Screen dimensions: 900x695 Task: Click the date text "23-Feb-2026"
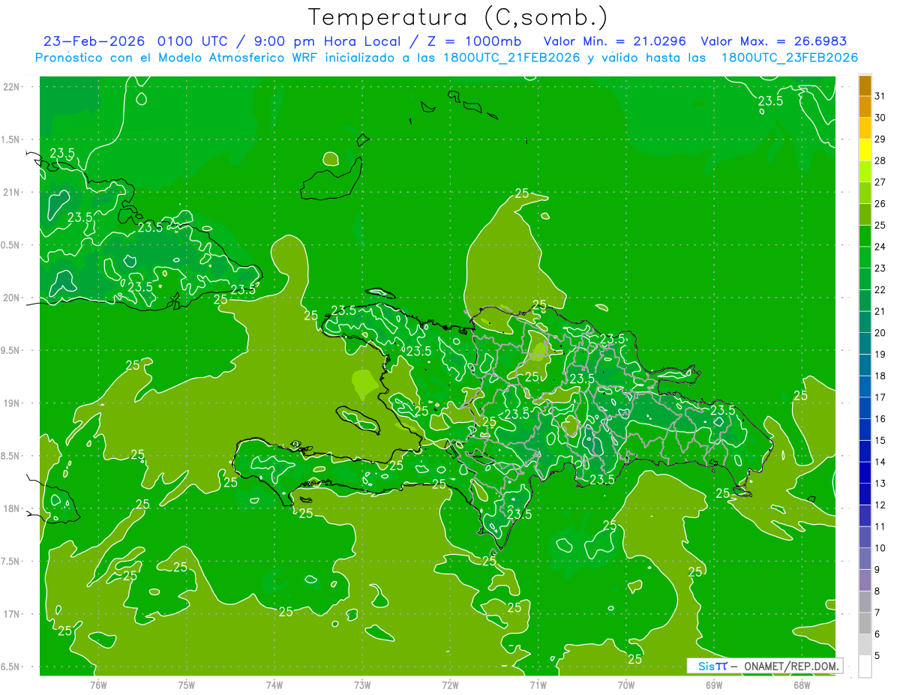(94, 40)
